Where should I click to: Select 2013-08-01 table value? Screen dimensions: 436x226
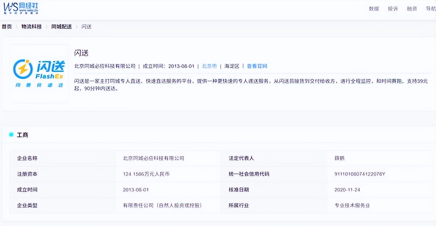pyautogui.click(x=136, y=190)
